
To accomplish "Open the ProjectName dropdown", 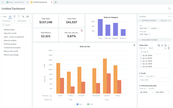I will [9, 21].
